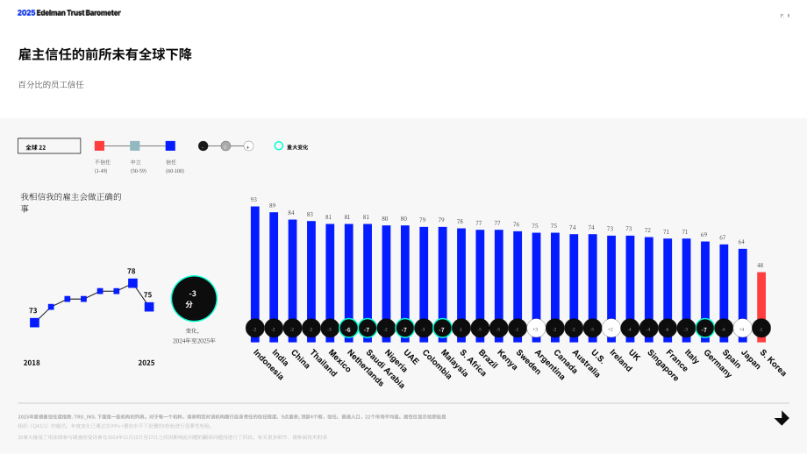
Task: Click the Japan +4 white bubble
Action: [x=742, y=329]
